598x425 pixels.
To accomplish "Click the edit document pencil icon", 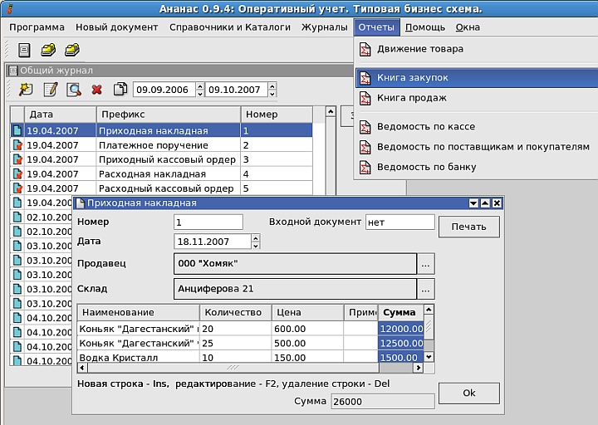I will 51,90.
